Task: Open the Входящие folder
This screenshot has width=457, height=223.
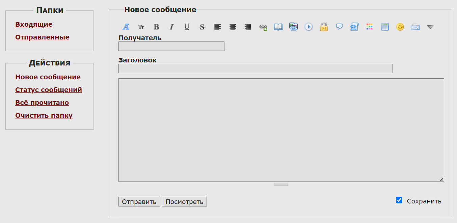Action: pyautogui.click(x=34, y=24)
